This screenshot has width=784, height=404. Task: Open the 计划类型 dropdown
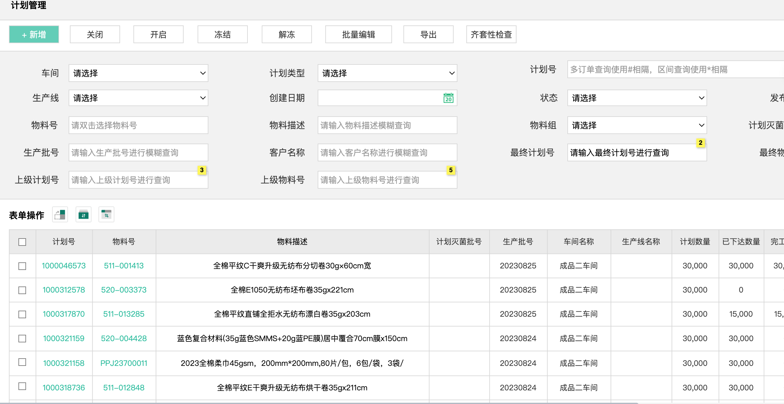click(388, 73)
